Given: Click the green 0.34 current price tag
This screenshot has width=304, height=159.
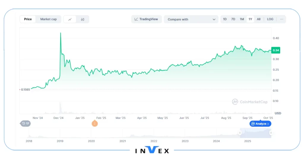Looking at the screenshot, I should pos(276,51).
